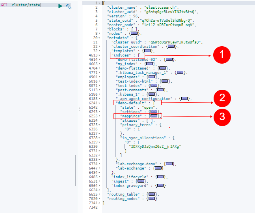Expand "demo-flattened-02" index entry
Image resolution: width=255 pixels, height=213 pixels.
coord(99,60)
